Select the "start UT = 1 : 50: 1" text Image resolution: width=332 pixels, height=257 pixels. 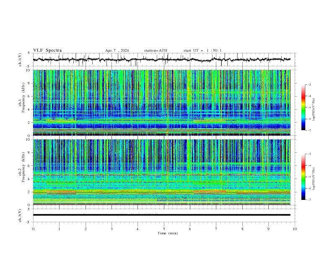202,50
